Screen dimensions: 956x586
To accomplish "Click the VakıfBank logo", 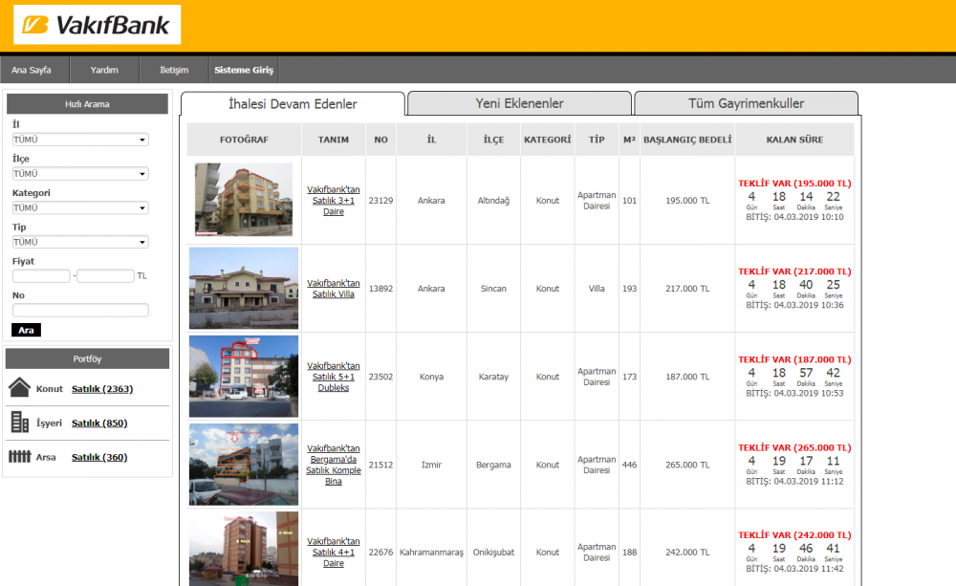I will (x=97, y=25).
